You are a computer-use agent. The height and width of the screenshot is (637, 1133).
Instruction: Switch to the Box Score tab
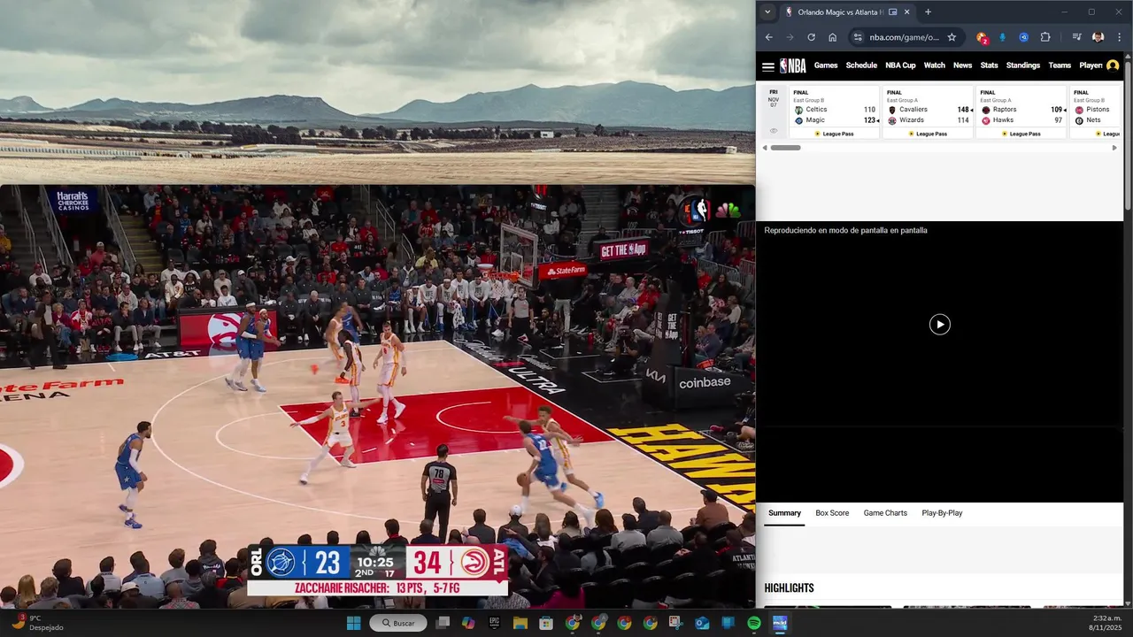click(x=832, y=513)
